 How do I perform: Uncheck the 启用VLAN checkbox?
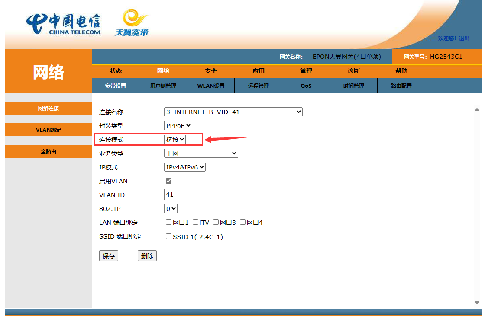point(168,181)
